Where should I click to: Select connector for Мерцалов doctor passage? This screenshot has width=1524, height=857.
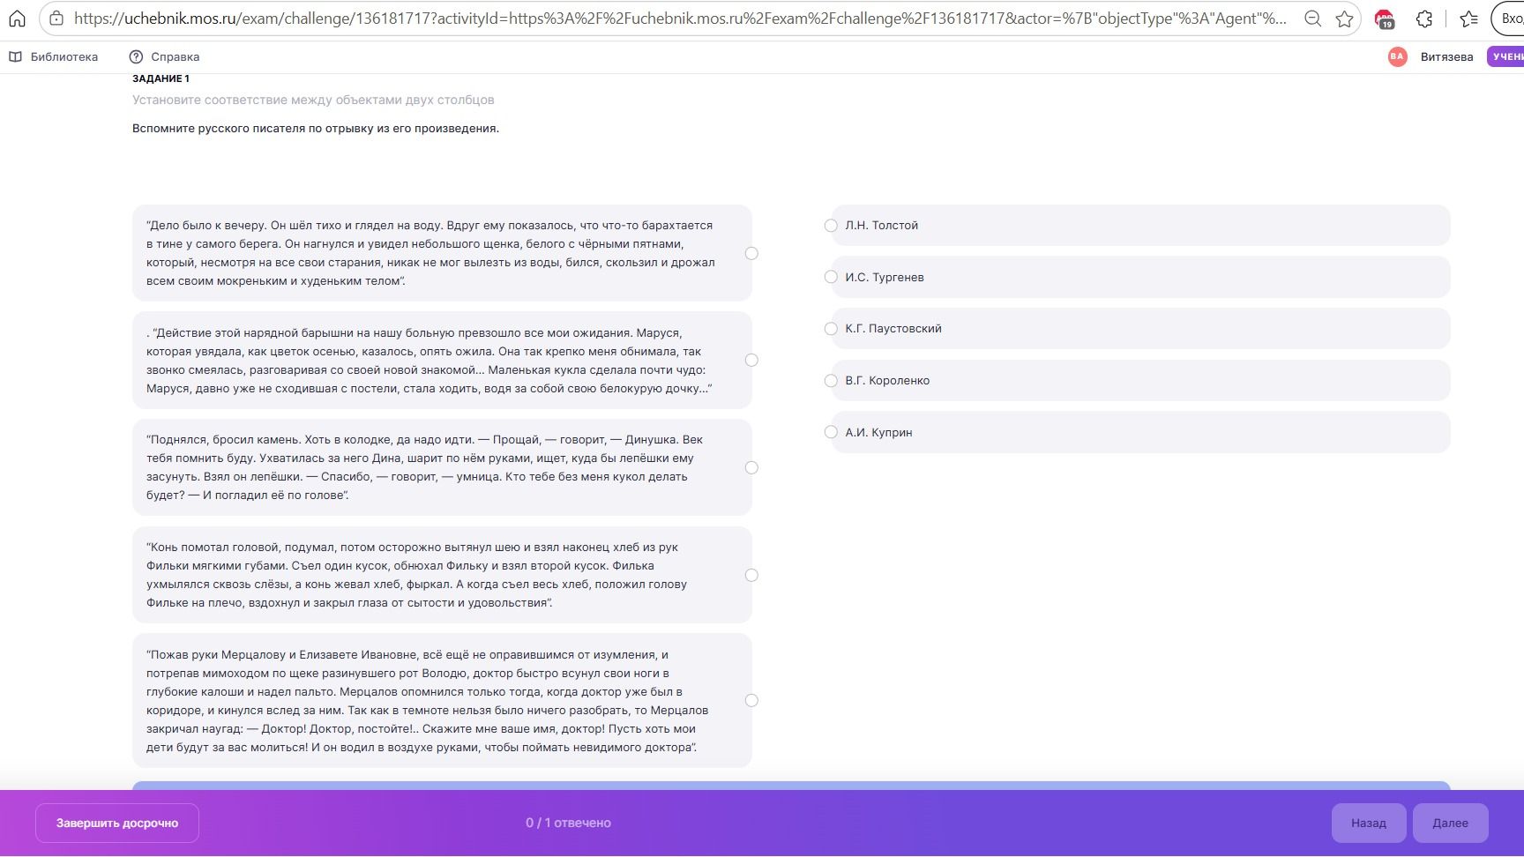pos(751,701)
